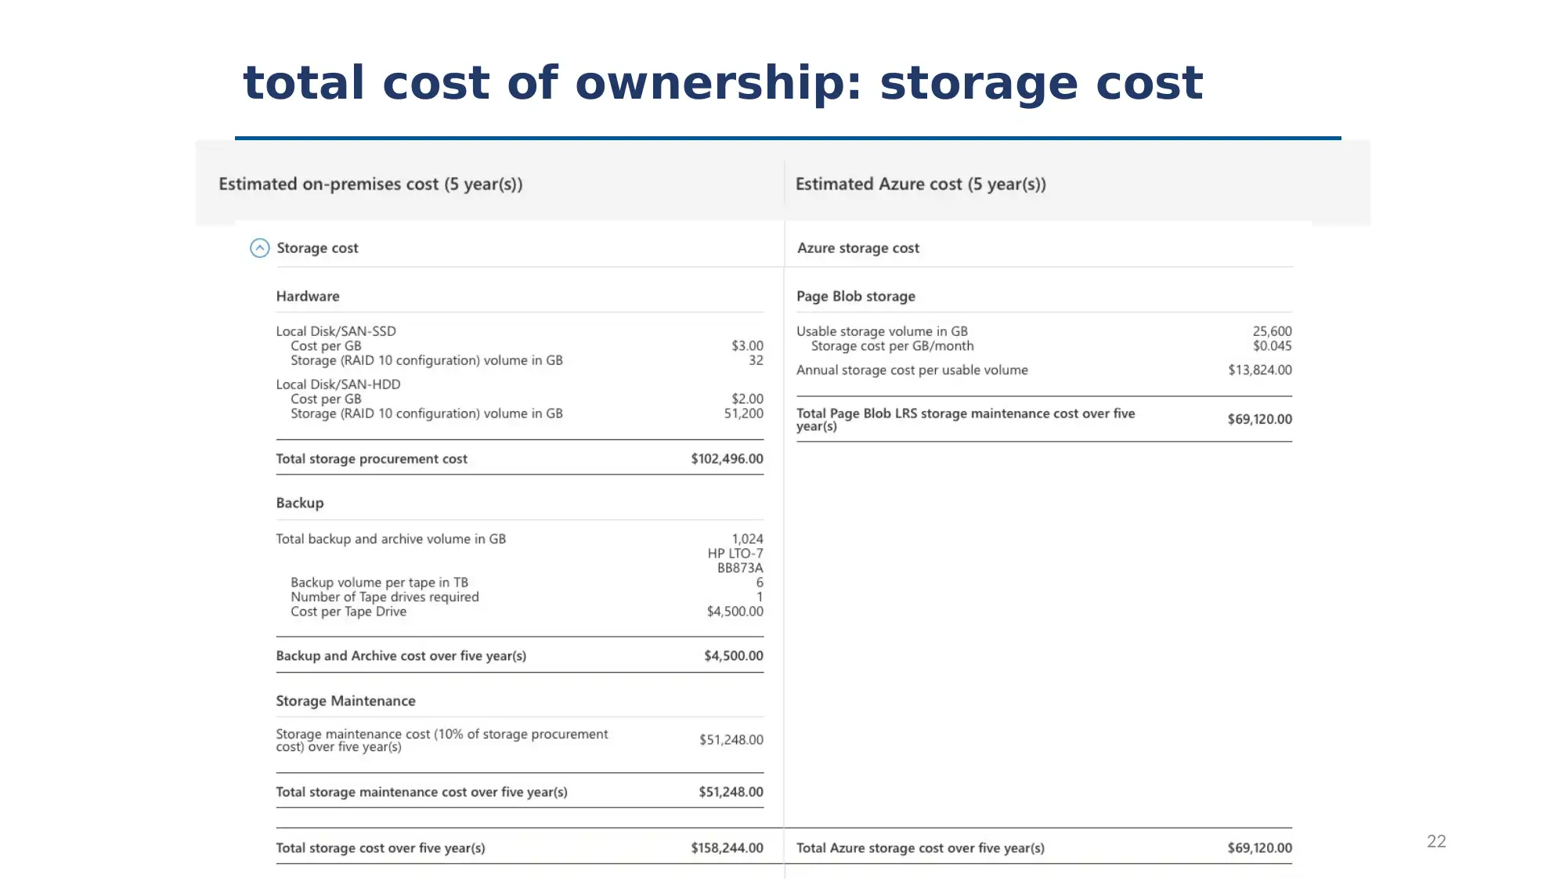Select the SSD storage volume value 32

(x=756, y=360)
